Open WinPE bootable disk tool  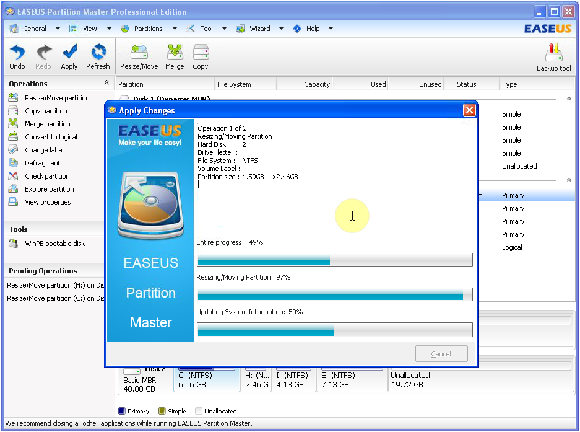(x=54, y=244)
